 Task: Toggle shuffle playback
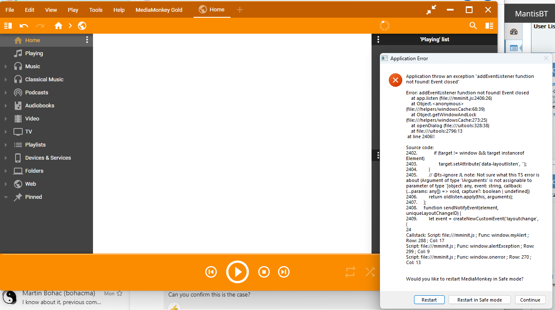point(370,272)
